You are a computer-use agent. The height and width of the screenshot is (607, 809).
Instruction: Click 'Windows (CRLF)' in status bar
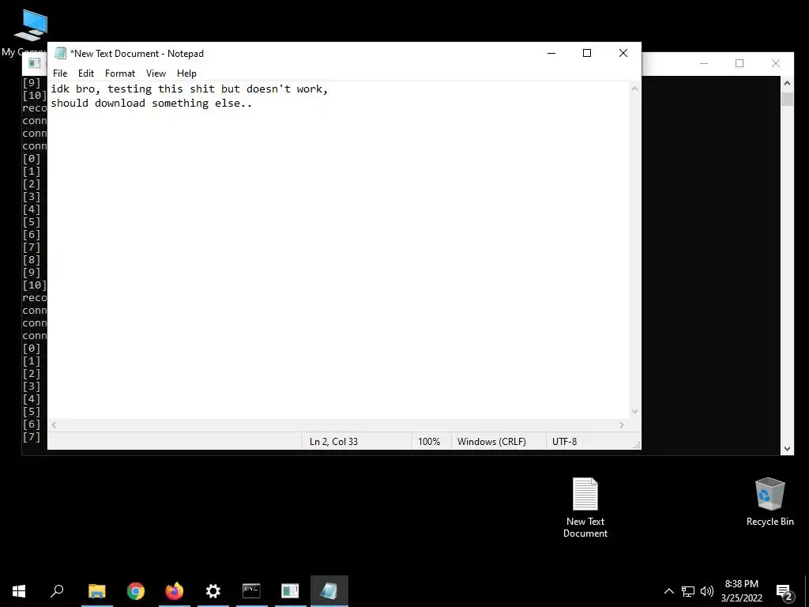(491, 441)
